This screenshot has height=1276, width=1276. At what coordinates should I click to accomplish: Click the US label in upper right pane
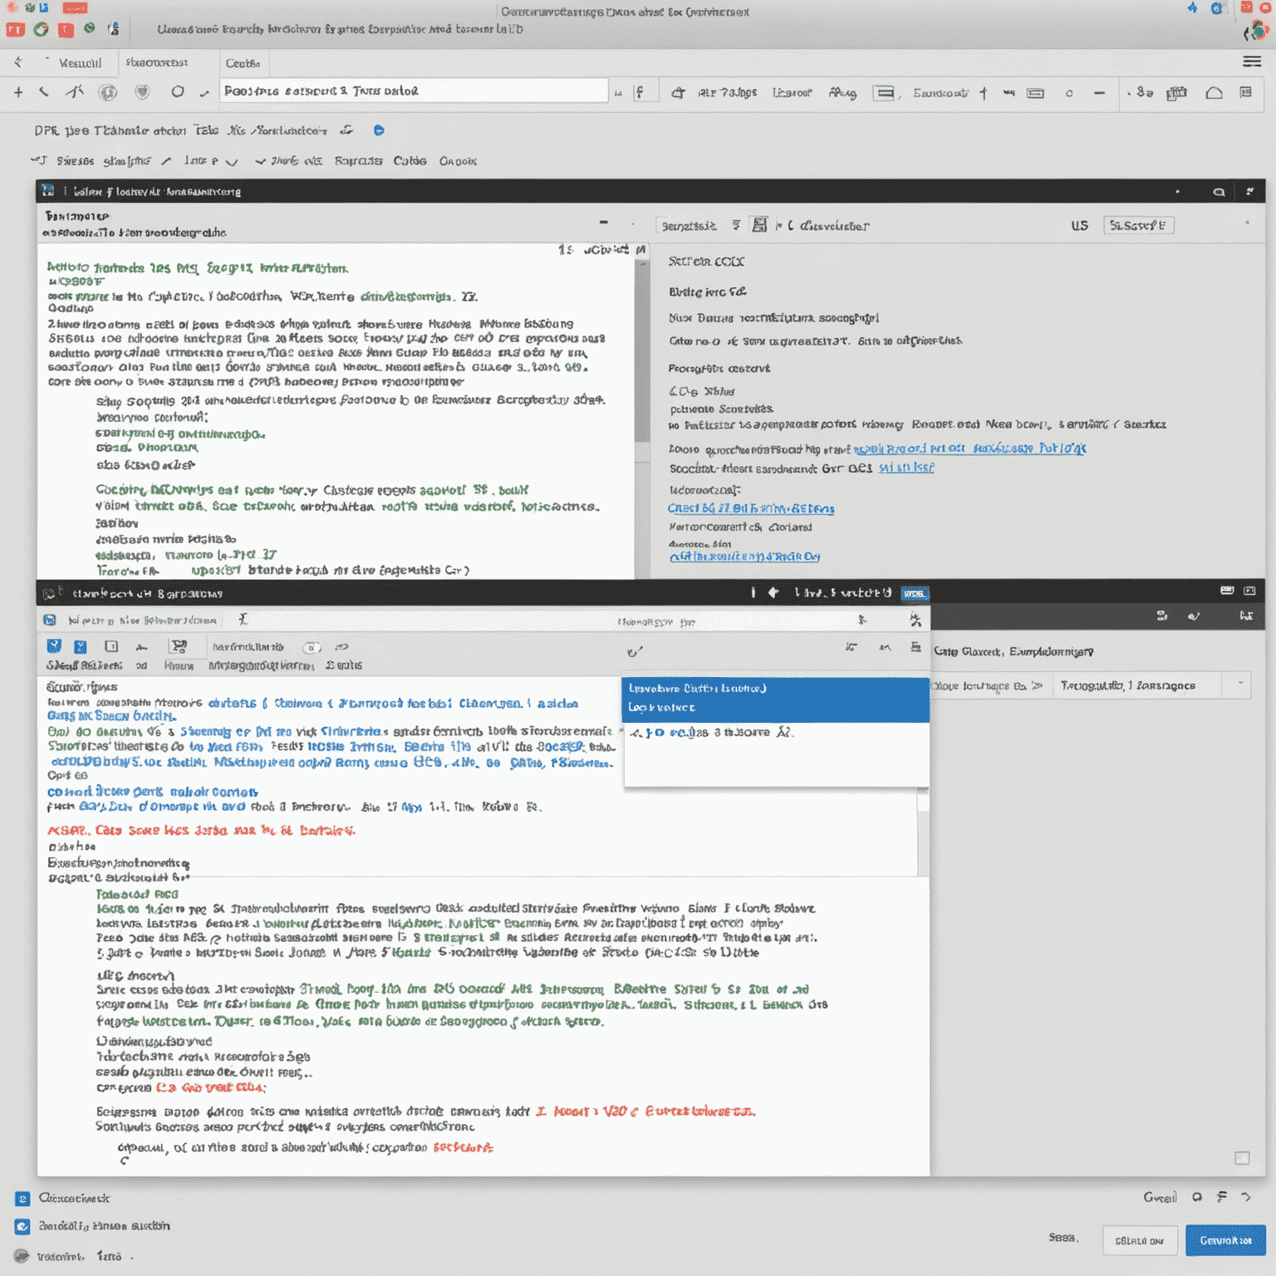pyautogui.click(x=1079, y=225)
